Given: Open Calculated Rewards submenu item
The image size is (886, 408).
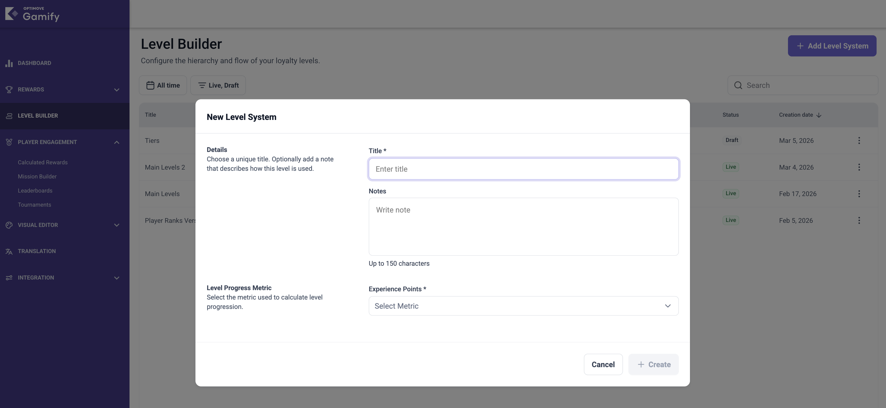Looking at the screenshot, I should [43, 163].
